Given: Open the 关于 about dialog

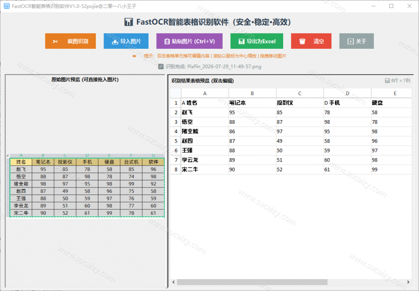Looking at the screenshot, I should coord(356,41).
